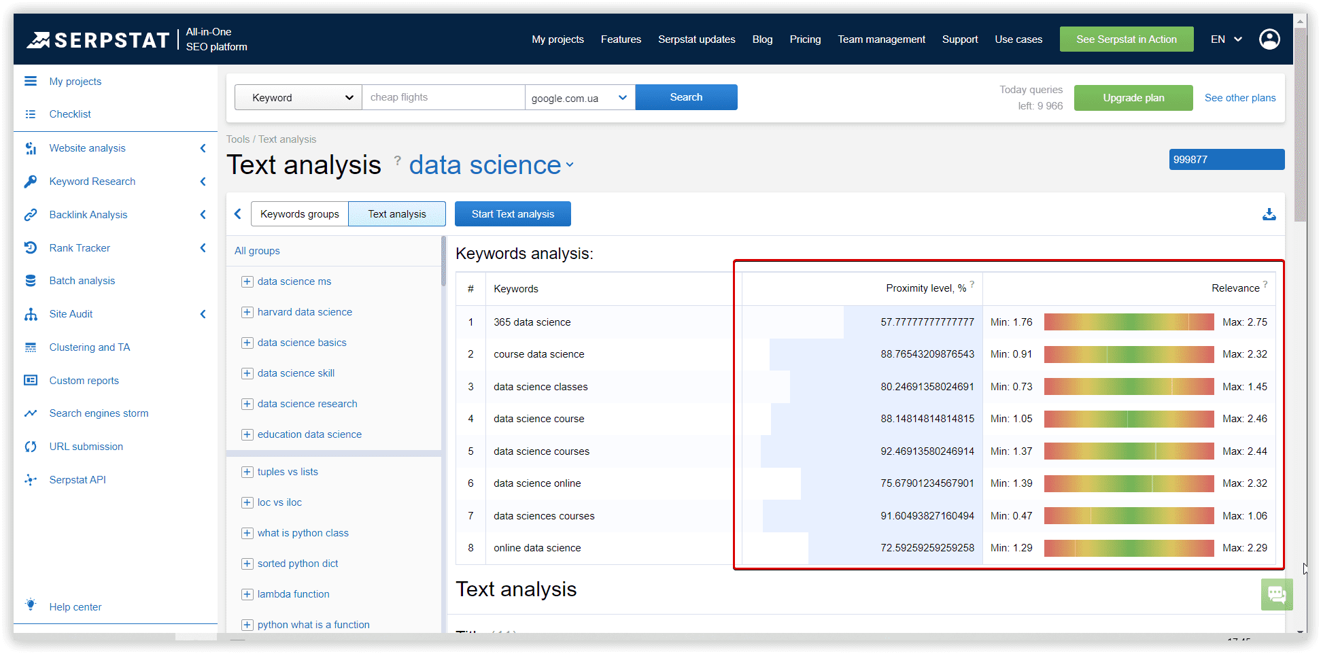
Task: Click the Proximity level help question mark
Action: coord(972,284)
